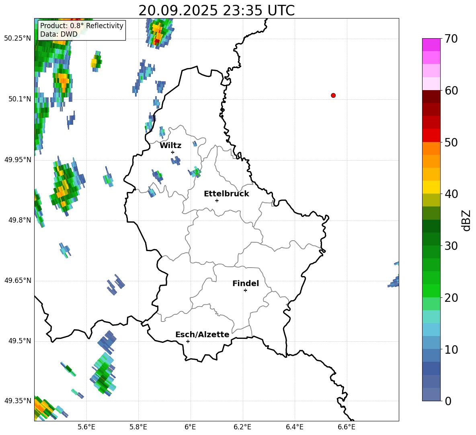The height and width of the screenshot is (435, 476).
Task: Click the blue echo at the map's right edge
Action: (394, 281)
